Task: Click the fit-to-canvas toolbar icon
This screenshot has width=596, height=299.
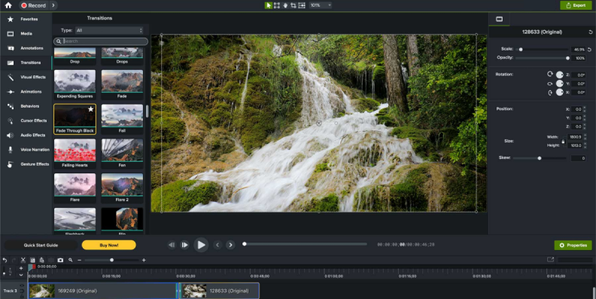Action: [302, 5]
